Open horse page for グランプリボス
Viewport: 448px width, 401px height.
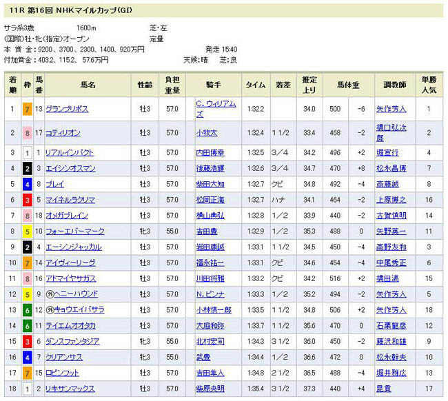(x=67, y=109)
